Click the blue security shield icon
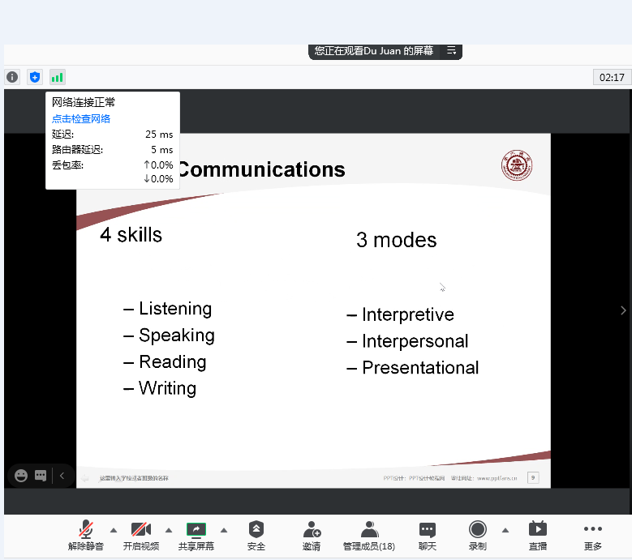 34,77
